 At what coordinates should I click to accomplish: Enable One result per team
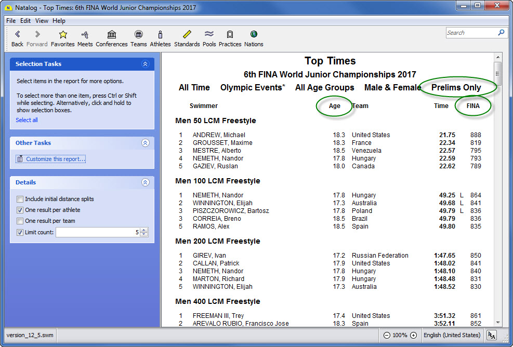pyautogui.click(x=20, y=221)
